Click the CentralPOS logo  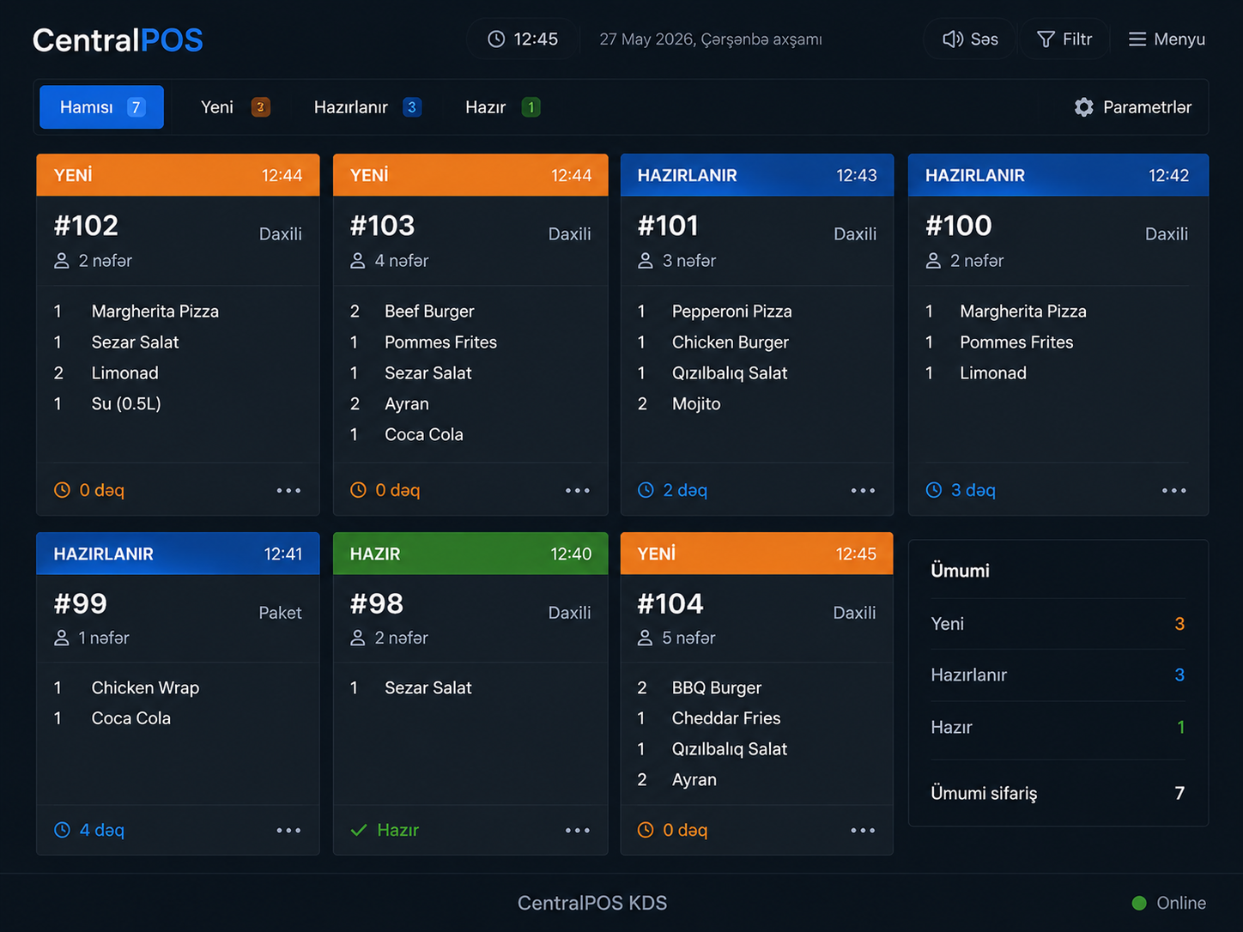(118, 40)
